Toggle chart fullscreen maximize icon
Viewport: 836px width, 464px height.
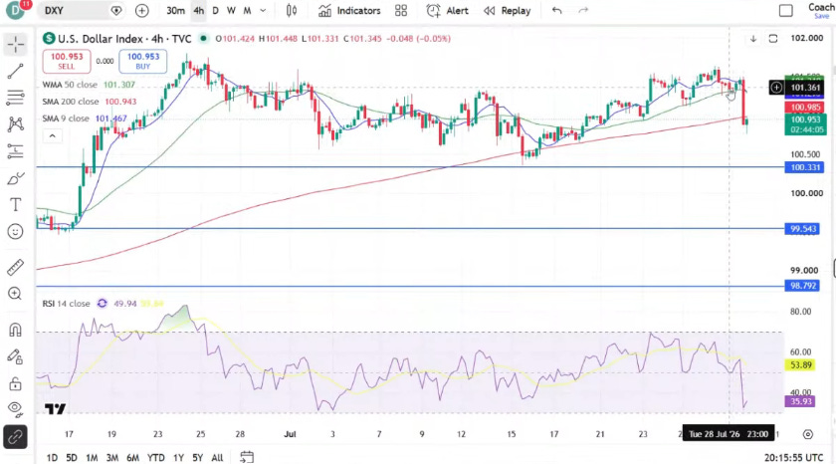773,39
